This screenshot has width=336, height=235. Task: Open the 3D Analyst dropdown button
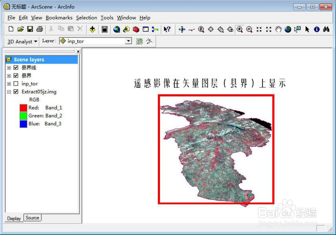[22, 42]
